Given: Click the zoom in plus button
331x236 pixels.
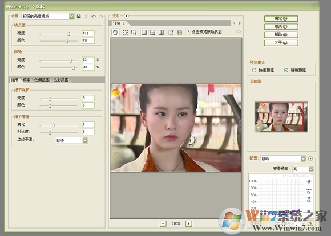Looking at the screenshot, I should [189, 223].
